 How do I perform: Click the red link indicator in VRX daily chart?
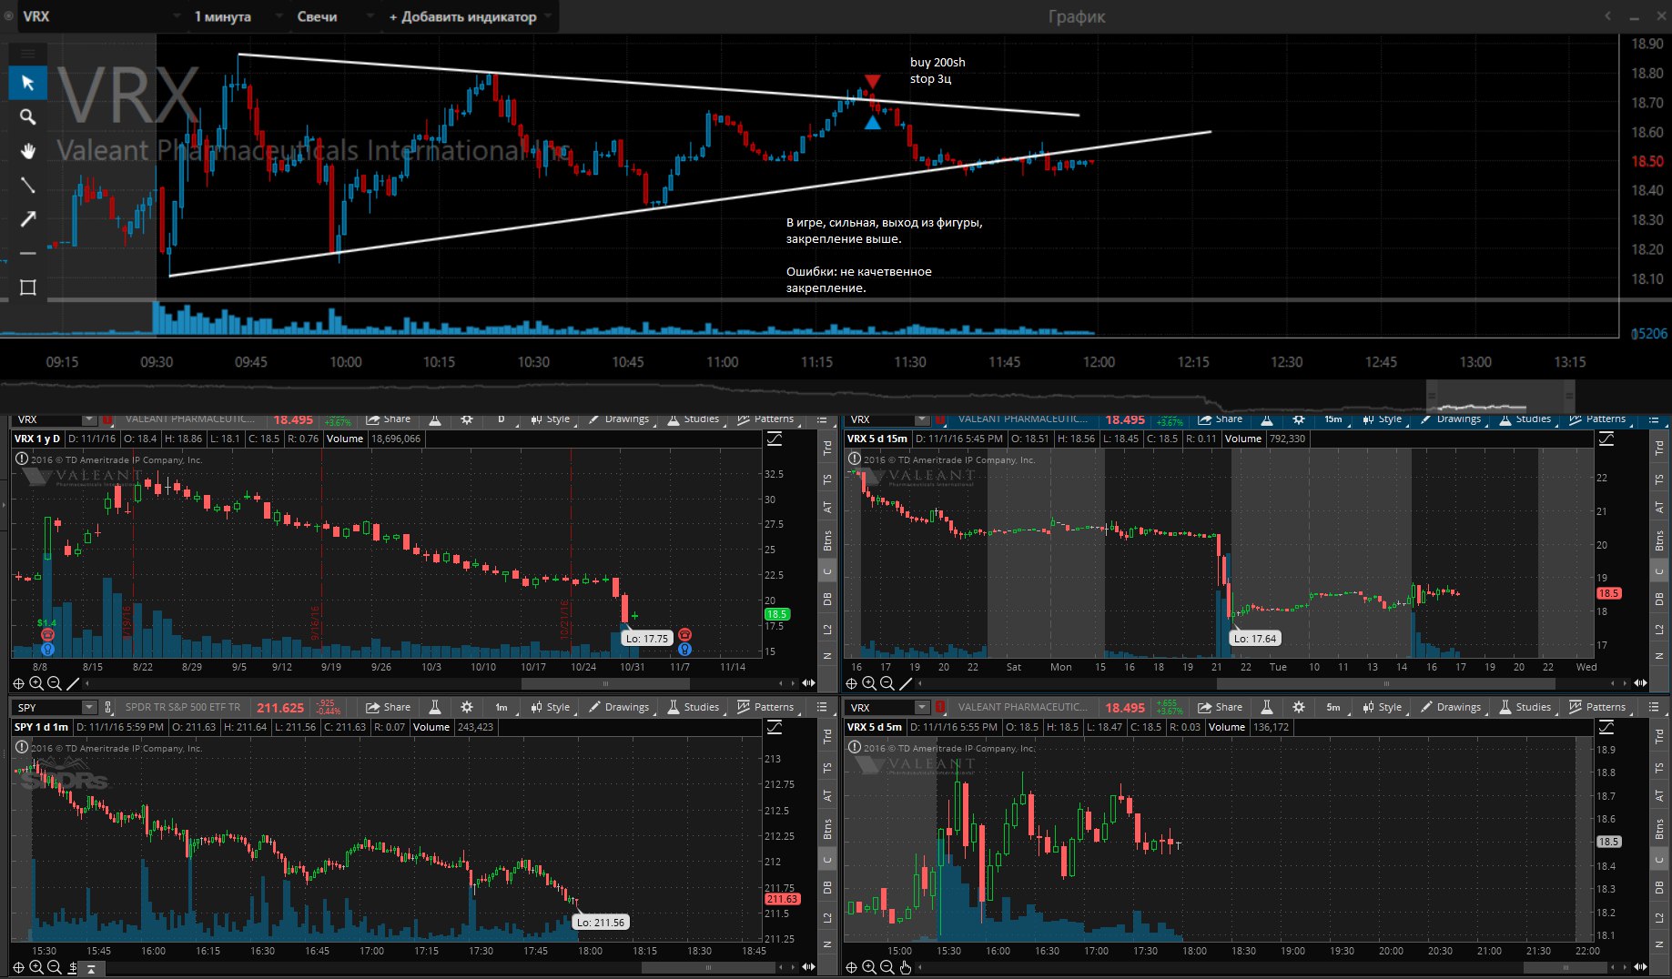107,419
